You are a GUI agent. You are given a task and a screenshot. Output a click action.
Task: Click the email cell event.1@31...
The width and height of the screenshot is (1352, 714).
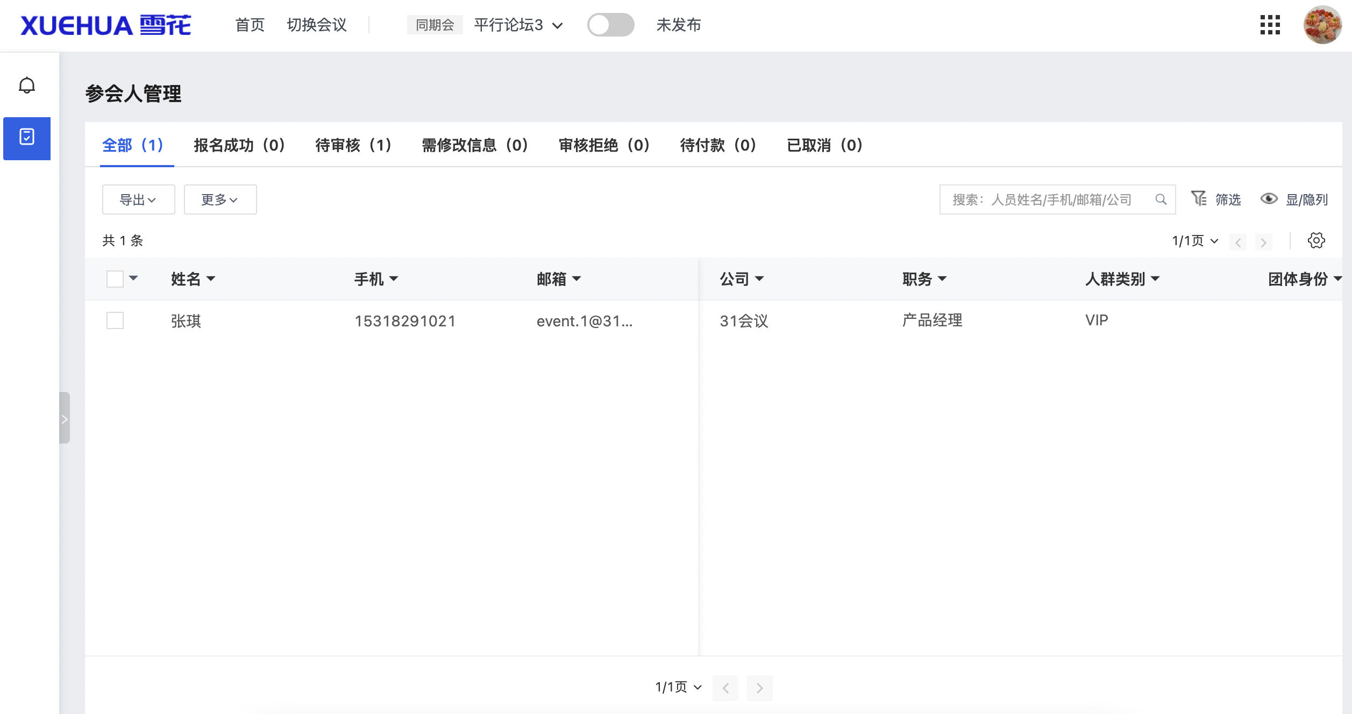(x=585, y=321)
